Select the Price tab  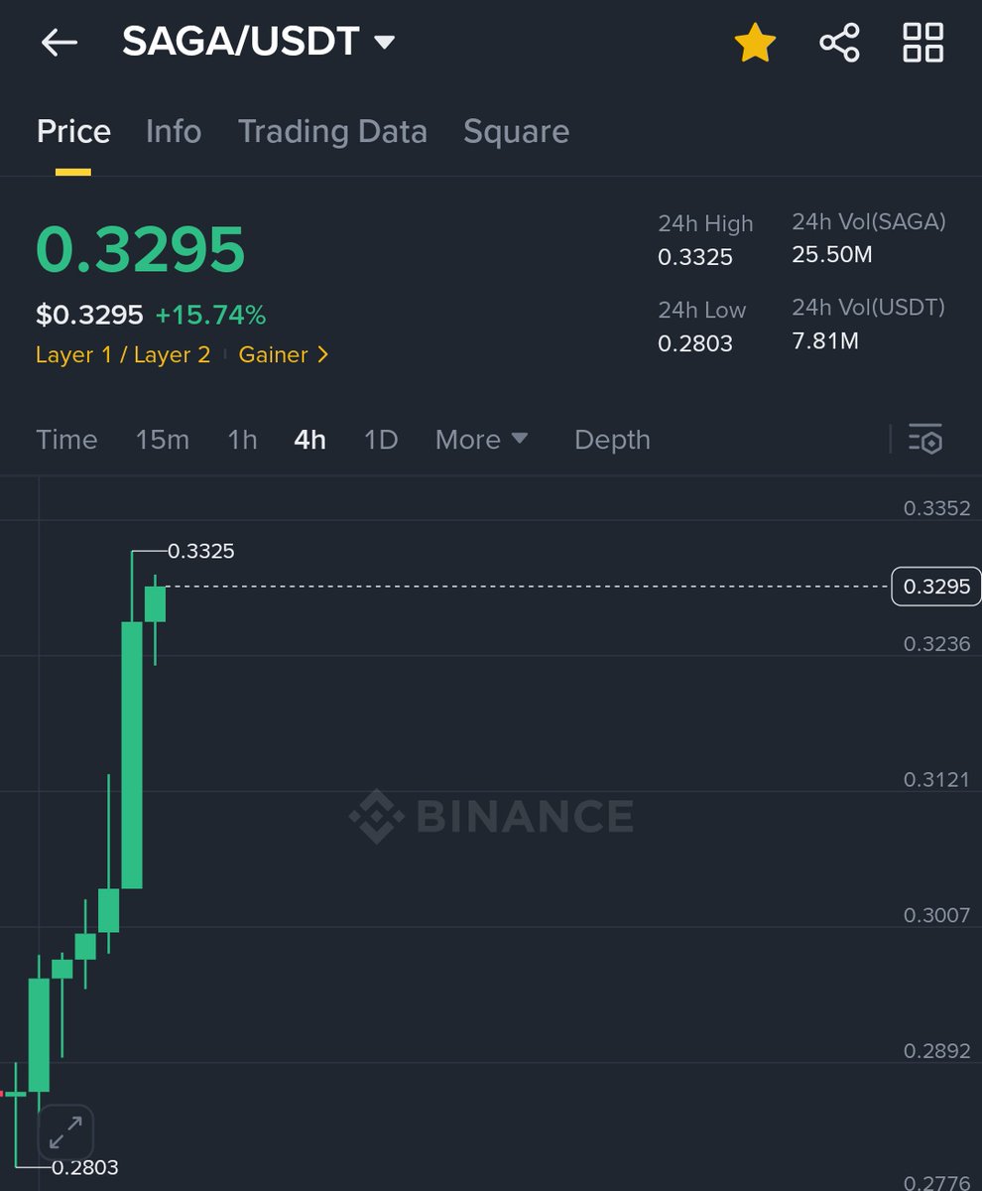73,132
